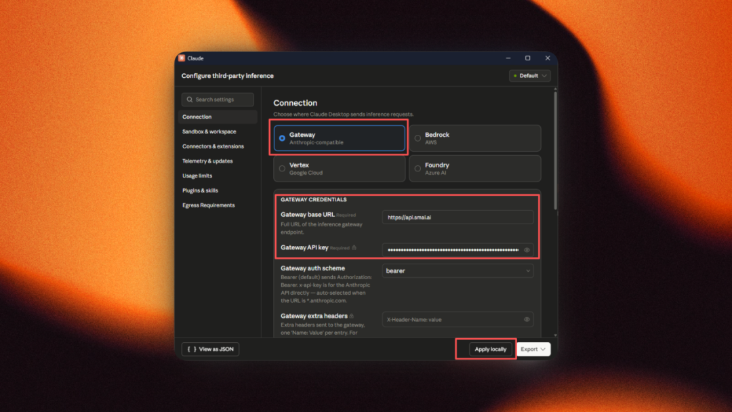The image size is (732, 412).
Task: Open the Gateway auth scheme bearer dropdown
Action: (457, 270)
